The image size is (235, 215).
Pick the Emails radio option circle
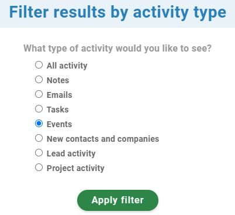[x=39, y=94]
